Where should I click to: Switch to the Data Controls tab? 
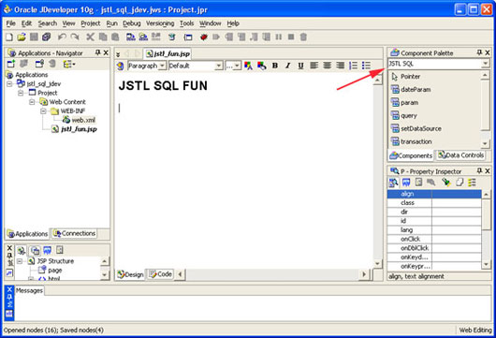[x=460, y=155]
